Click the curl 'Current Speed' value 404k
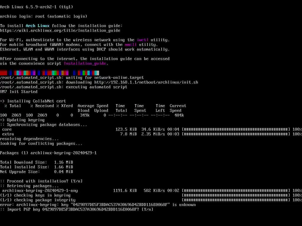Viewport: 302px width, 226px height. (x=179, y=115)
